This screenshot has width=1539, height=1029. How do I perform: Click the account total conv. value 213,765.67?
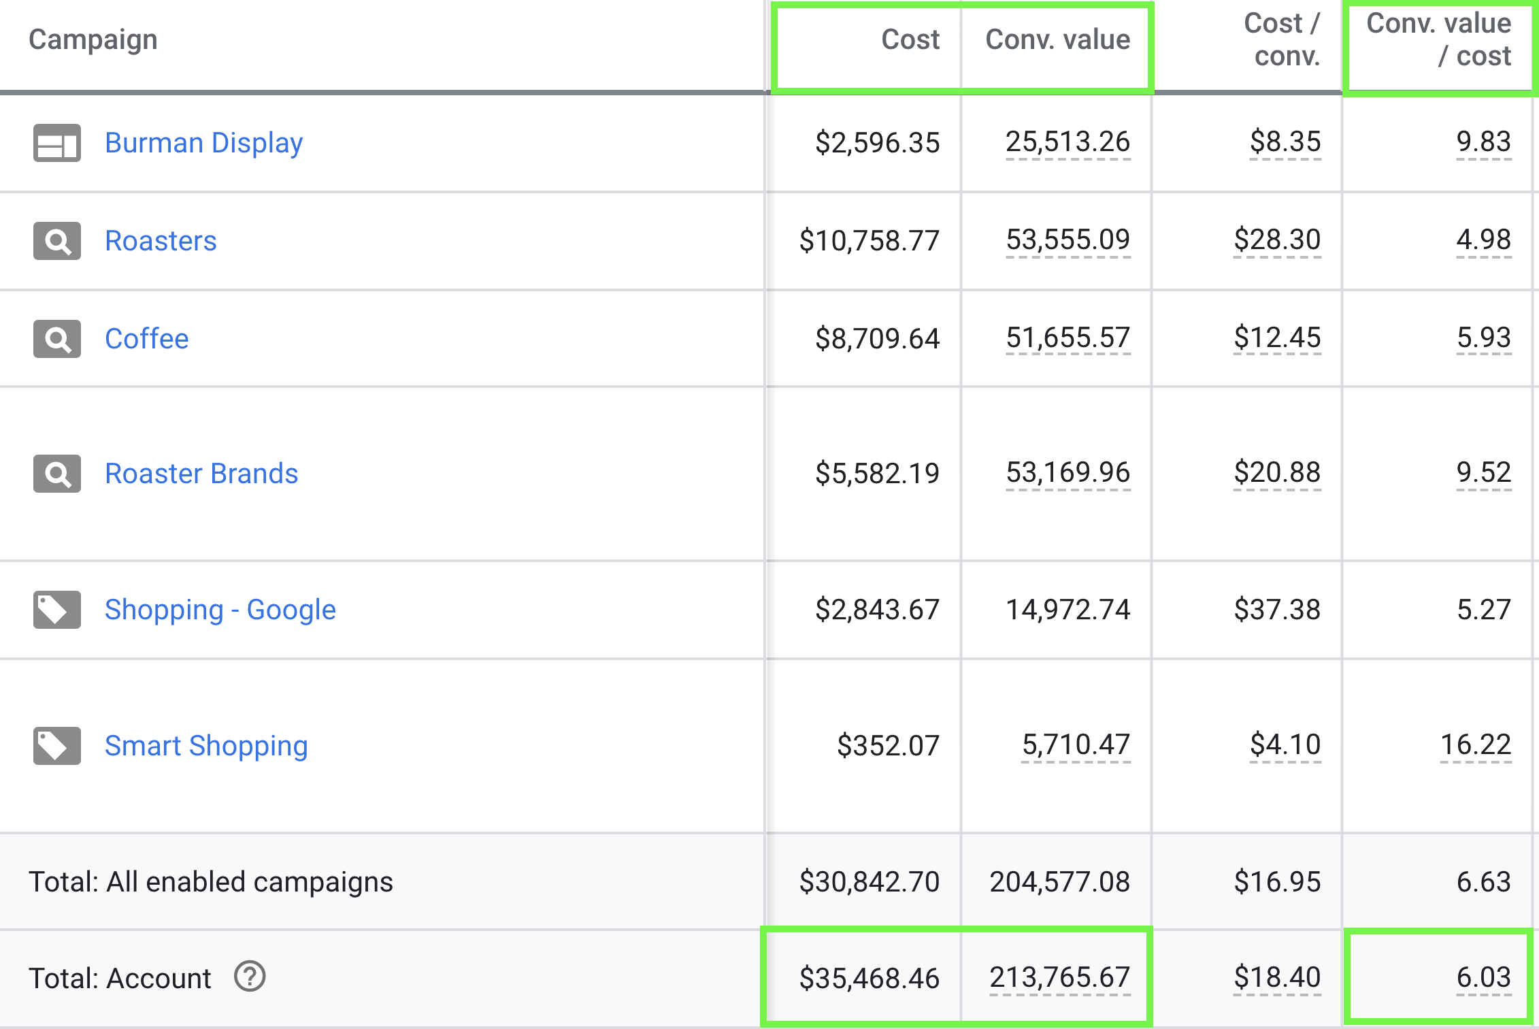[x=1059, y=977]
